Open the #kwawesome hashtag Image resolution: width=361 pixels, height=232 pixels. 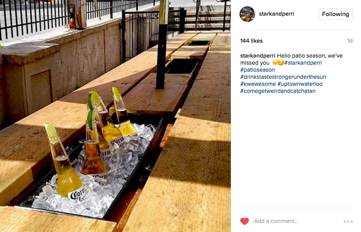pyautogui.click(x=258, y=84)
